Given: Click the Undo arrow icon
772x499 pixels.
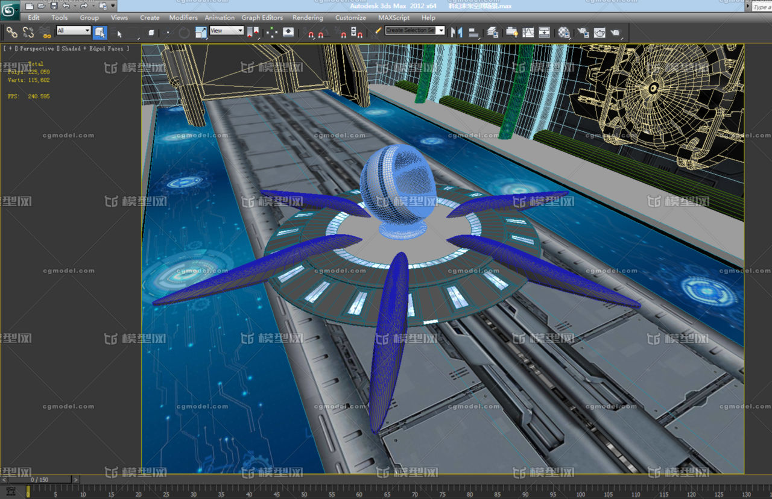Looking at the screenshot, I should click(66, 6).
